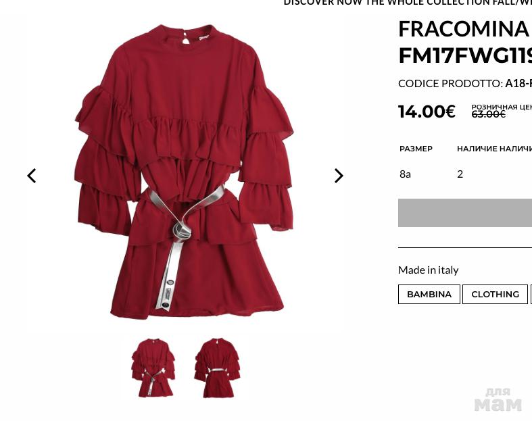
Task: Click the 14.00€ sale price
Action: click(x=427, y=112)
